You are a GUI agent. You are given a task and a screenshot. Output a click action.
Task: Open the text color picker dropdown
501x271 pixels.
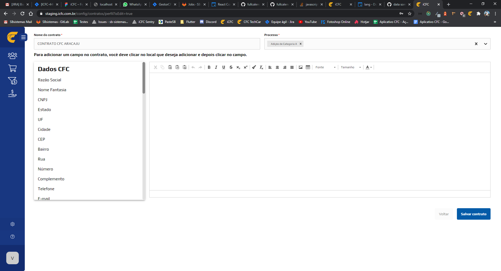pyautogui.click(x=368, y=67)
